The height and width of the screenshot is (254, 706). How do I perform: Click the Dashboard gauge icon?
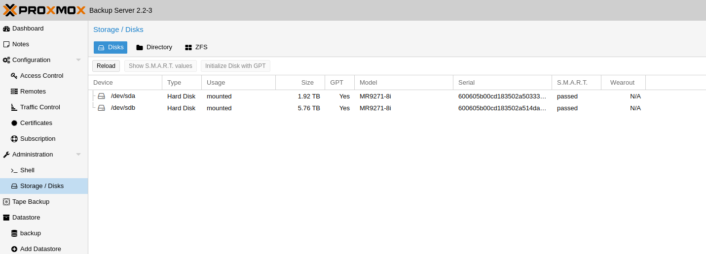click(x=6, y=29)
